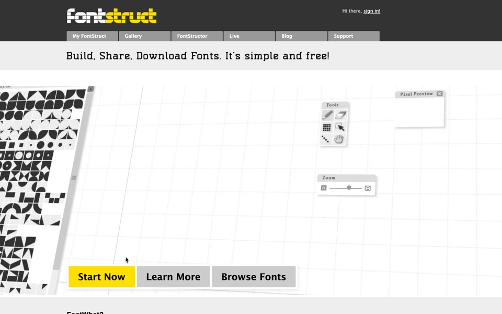
Task: Open the Gallery tab
Action: click(x=144, y=36)
